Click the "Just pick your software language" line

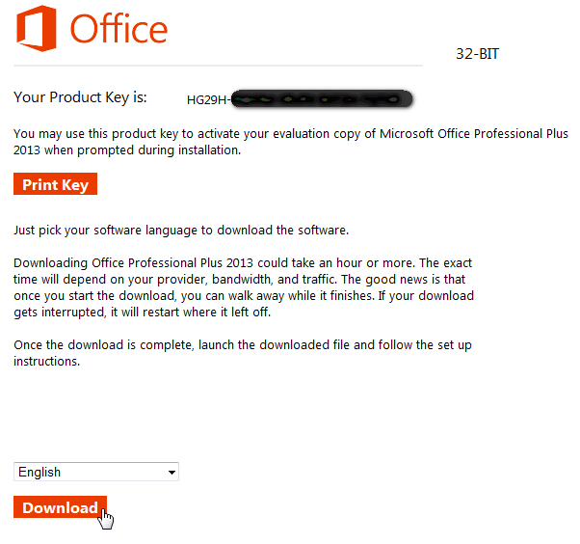(180, 231)
